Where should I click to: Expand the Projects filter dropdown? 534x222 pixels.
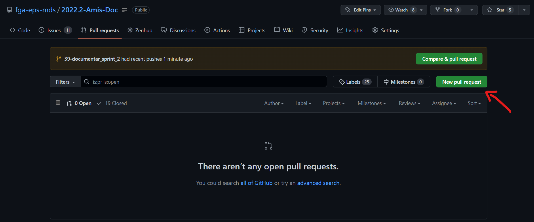tap(334, 103)
